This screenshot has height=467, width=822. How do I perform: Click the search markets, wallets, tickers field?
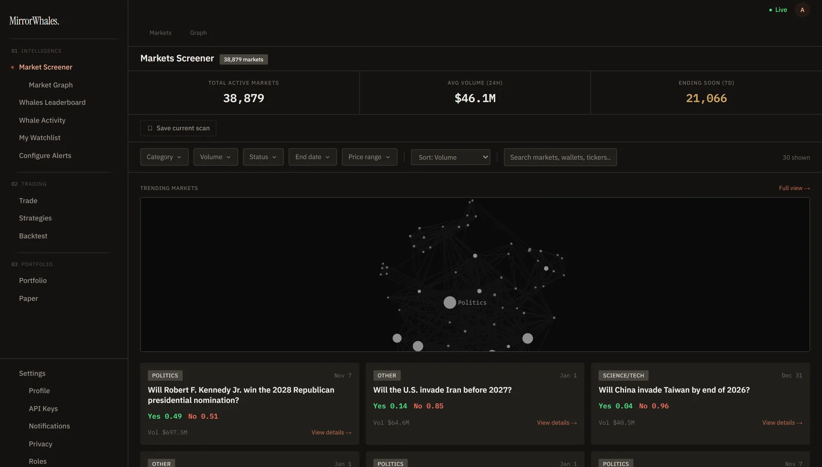[x=561, y=157]
